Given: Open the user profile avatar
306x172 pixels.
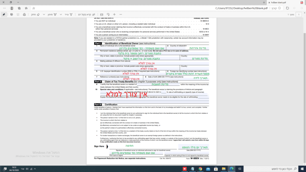Looking at the screenshot, I should point(12,8).
